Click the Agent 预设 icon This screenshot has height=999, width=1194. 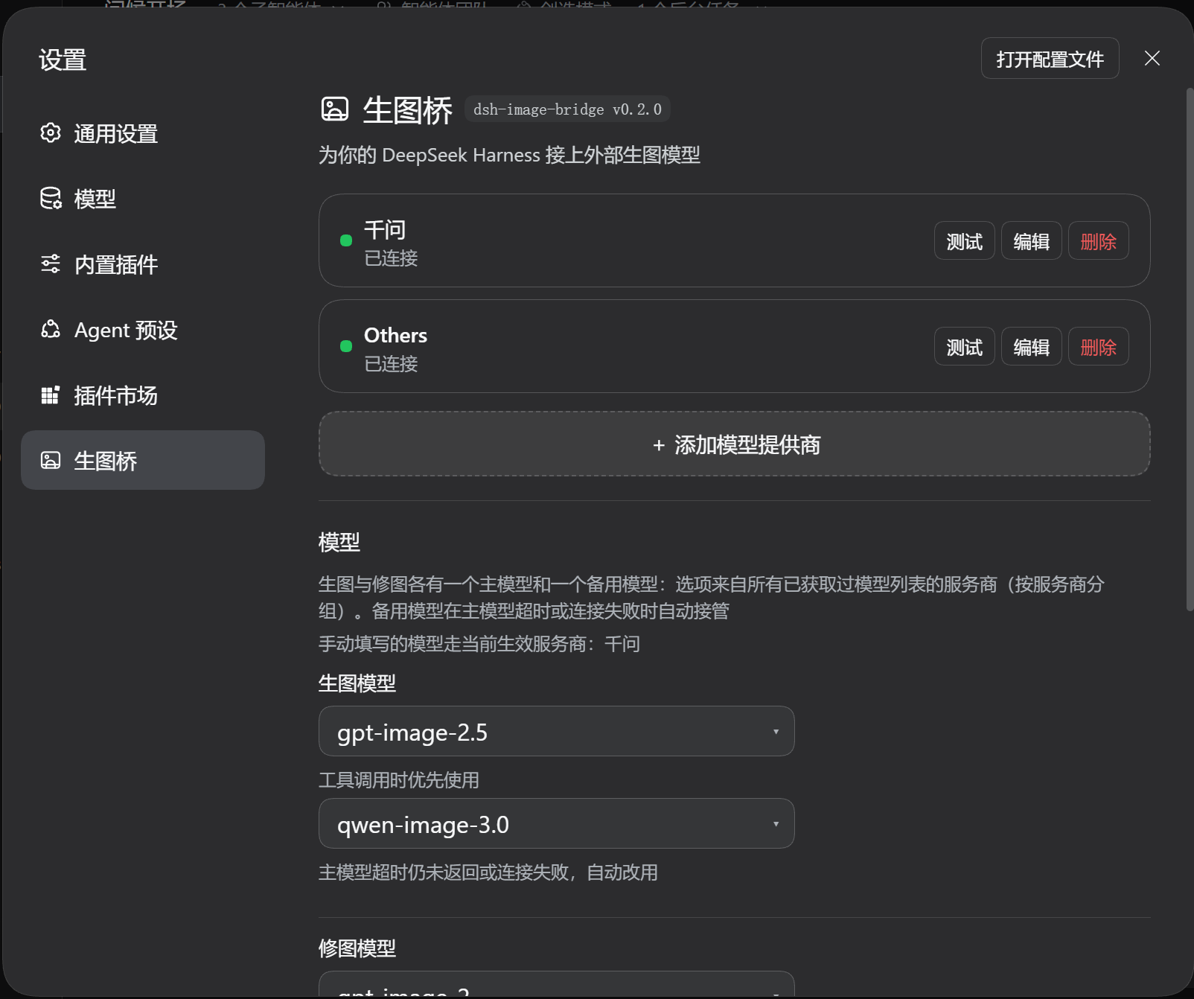point(51,330)
